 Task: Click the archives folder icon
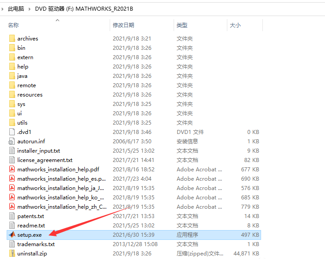[x=12, y=39]
